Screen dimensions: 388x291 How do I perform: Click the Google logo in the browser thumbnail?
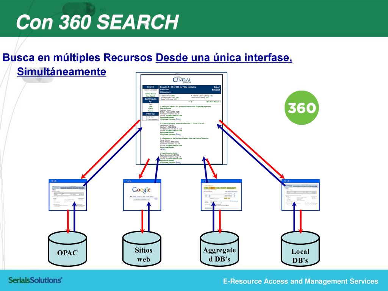(142, 190)
